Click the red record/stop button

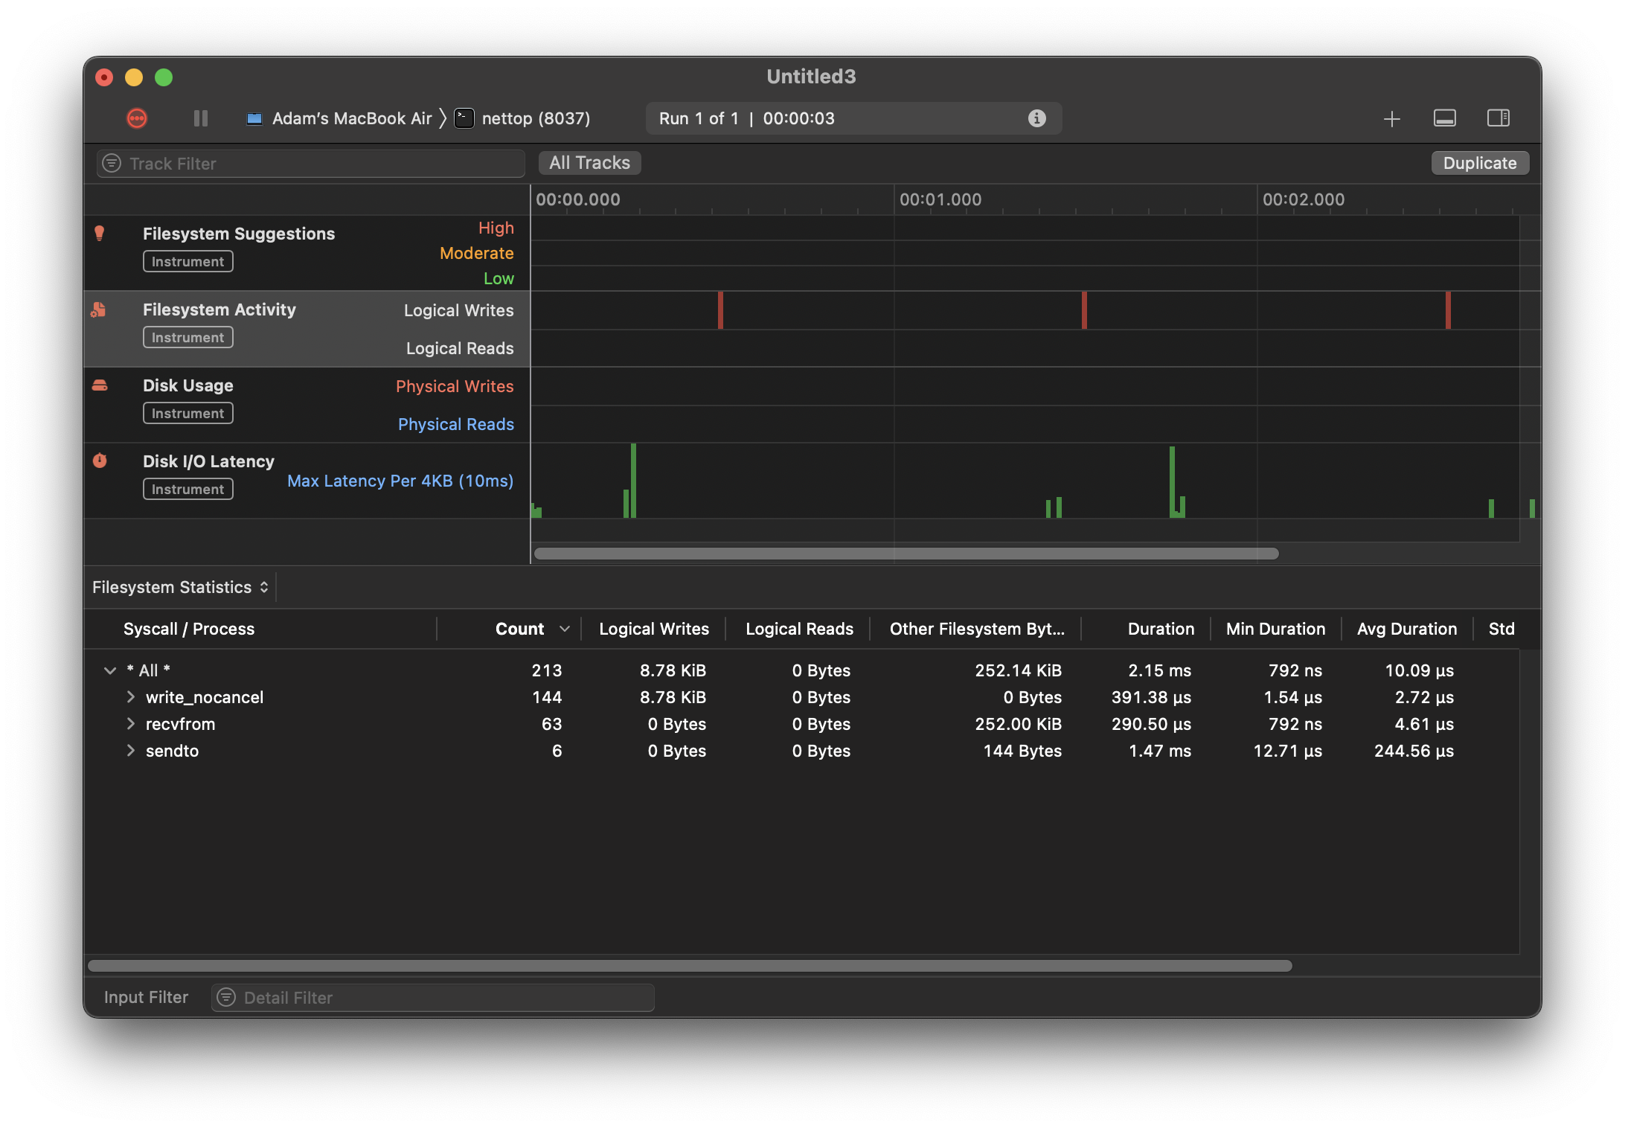click(x=137, y=118)
